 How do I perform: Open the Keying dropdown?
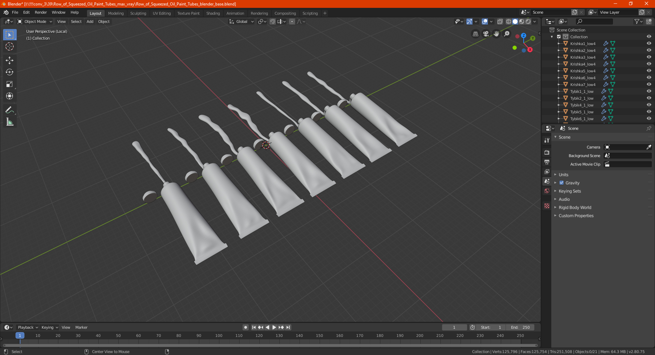pyautogui.click(x=49, y=327)
